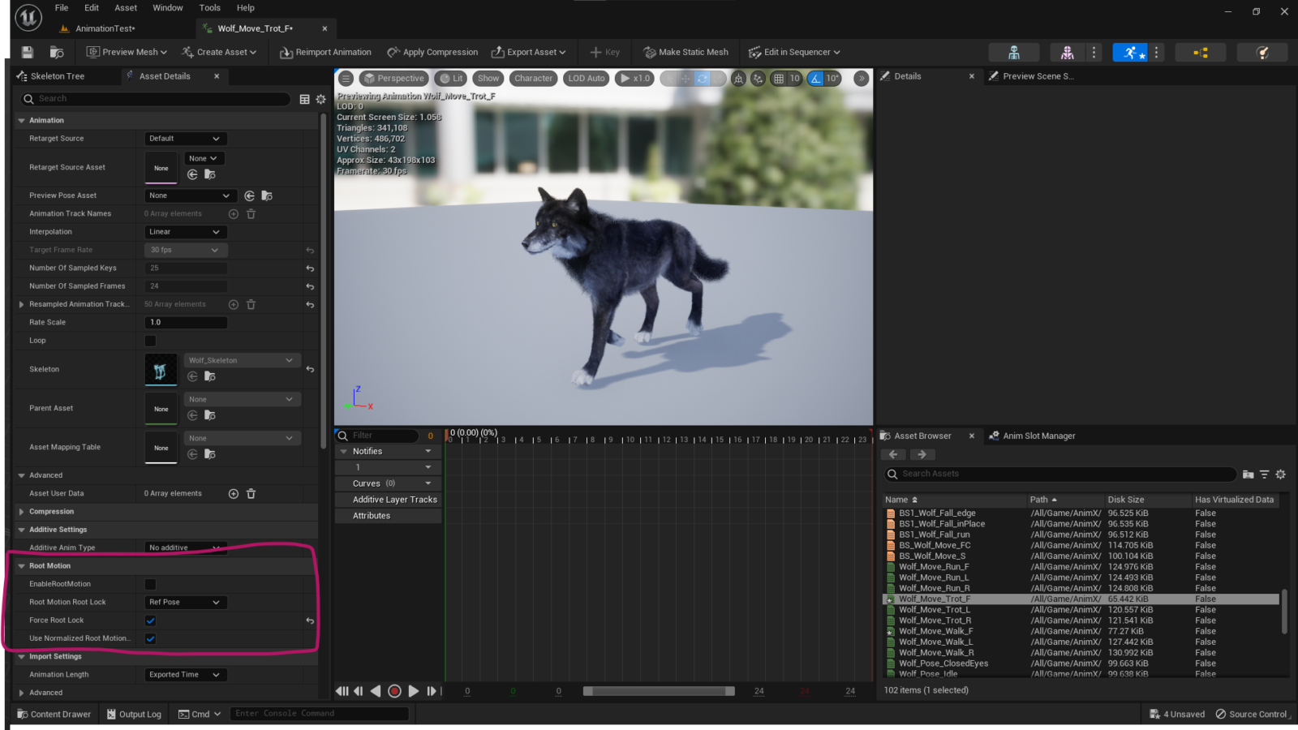1298x730 pixels.
Task: Enable the EnableRootMotion checkbox
Action: [x=149, y=583]
